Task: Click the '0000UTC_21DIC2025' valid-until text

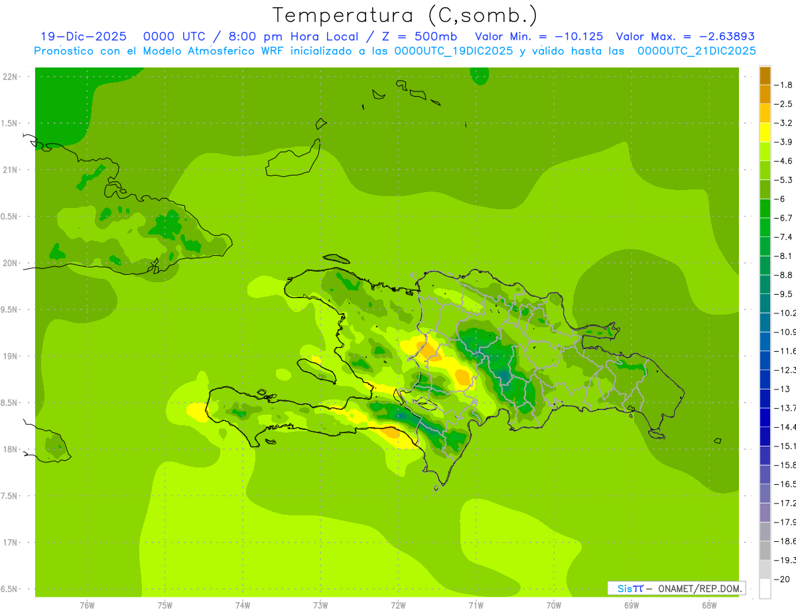Action: coord(696,51)
